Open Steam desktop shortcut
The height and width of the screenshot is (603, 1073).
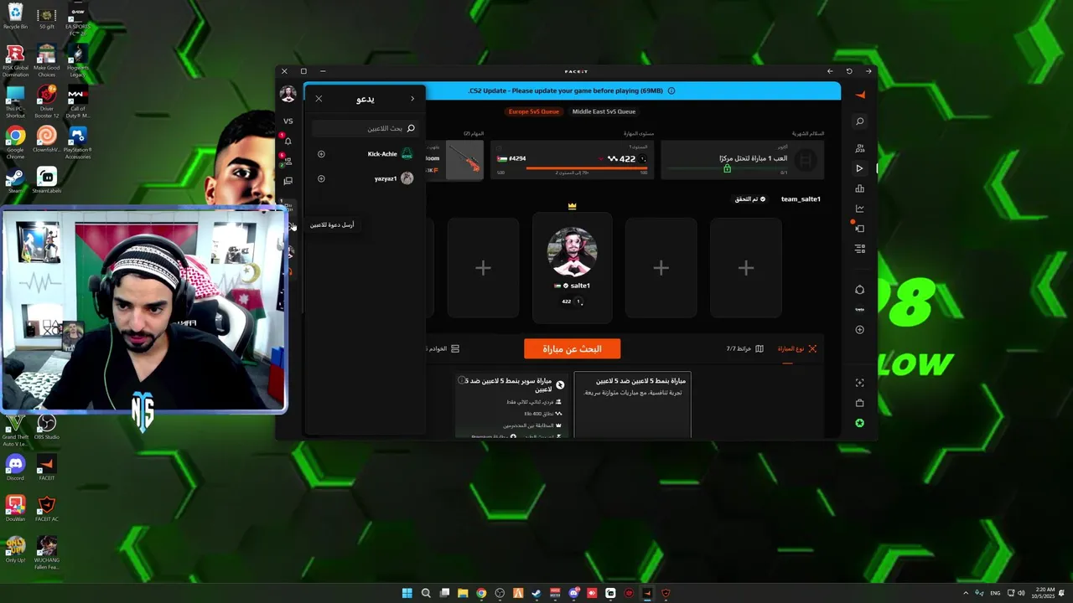pyautogui.click(x=15, y=179)
